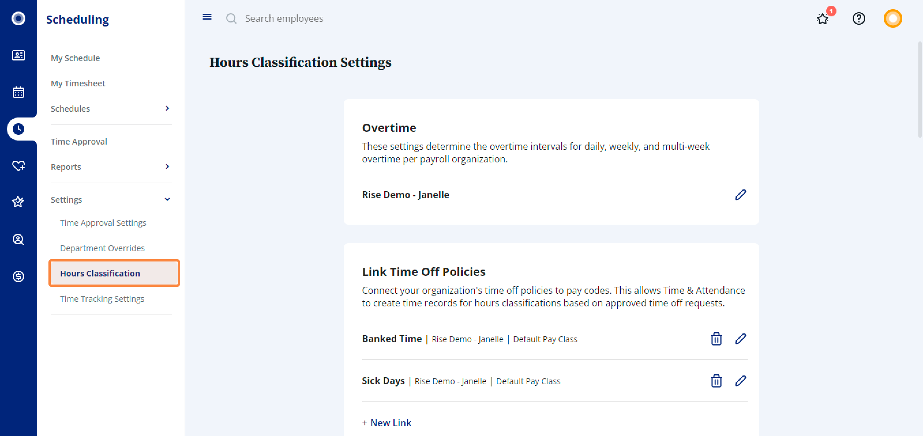This screenshot has width=923, height=436.
Task: Toggle the hamburger menu icon
Action: (207, 17)
